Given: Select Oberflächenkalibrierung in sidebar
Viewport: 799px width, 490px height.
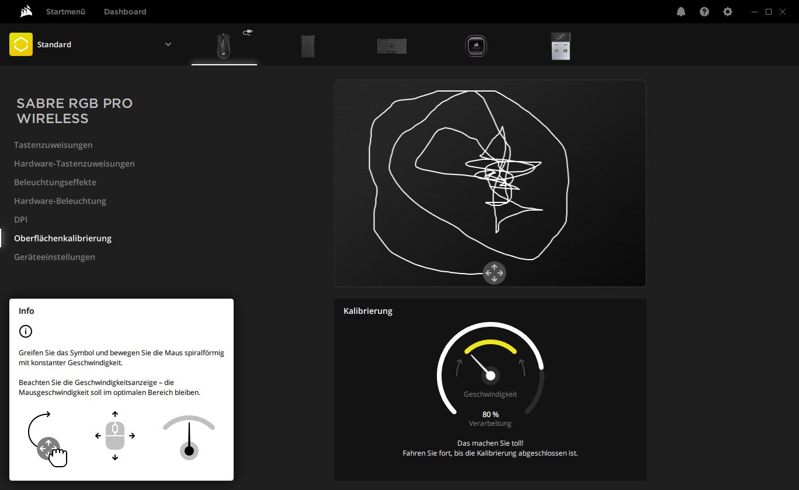Looking at the screenshot, I should pyautogui.click(x=62, y=238).
